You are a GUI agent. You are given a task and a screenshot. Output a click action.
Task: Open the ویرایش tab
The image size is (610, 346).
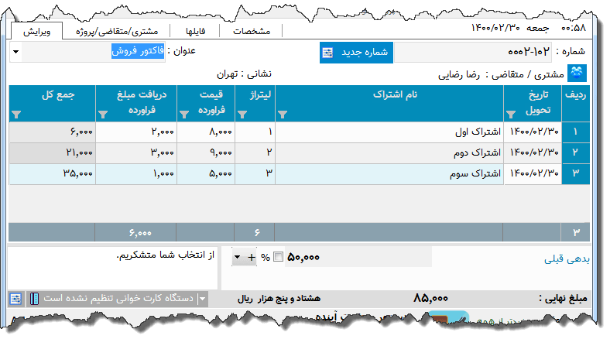point(36,31)
